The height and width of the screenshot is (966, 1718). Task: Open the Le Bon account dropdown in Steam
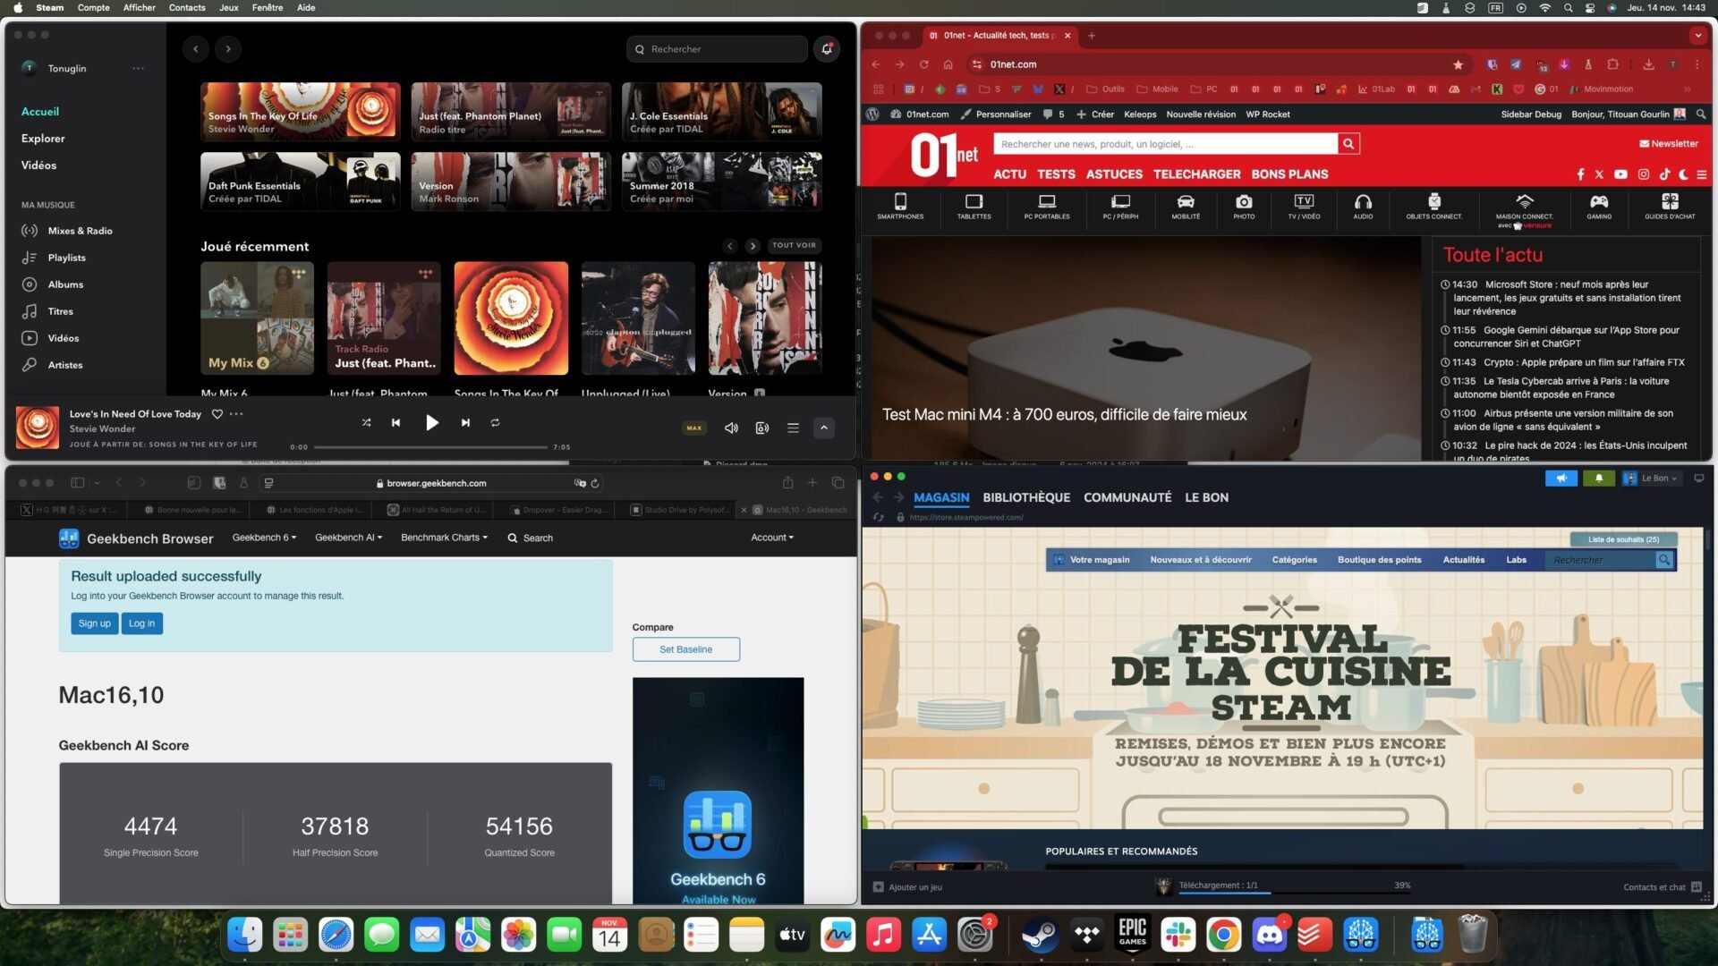pos(1652,479)
